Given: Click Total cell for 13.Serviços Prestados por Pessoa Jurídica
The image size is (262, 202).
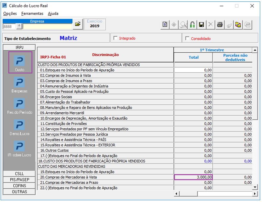Looking at the screenshot, I should click(193, 134).
